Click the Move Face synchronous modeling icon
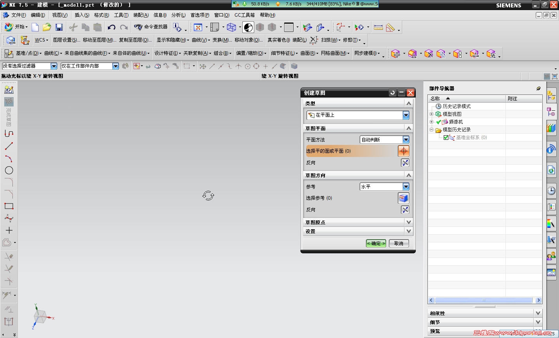 [395, 54]
